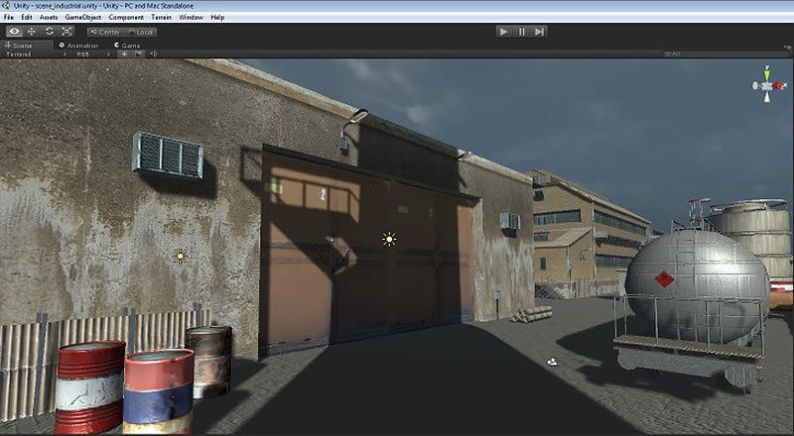The image size is (794, 436).
Task: Open the RGB render mode dropdown
Action: 92,54
